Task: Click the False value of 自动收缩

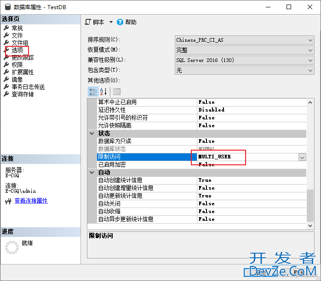Action: pyautogui.click(x=206, y=211)
